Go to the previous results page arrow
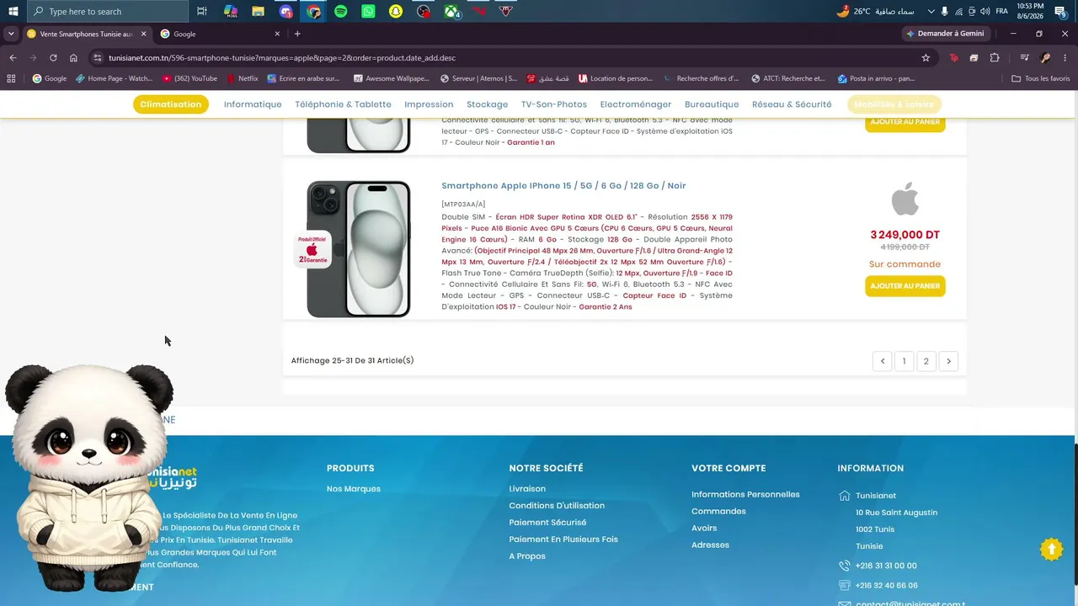Screen dimensions: 1078x606 (x=883, y=361)
